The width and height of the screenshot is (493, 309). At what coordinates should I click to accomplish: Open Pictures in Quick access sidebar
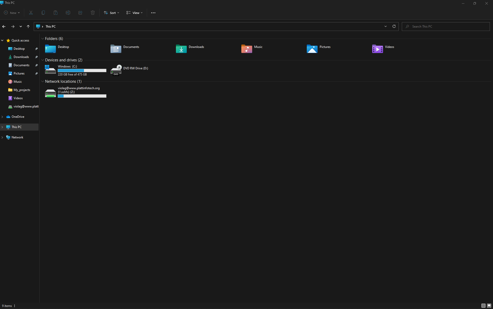19,73
